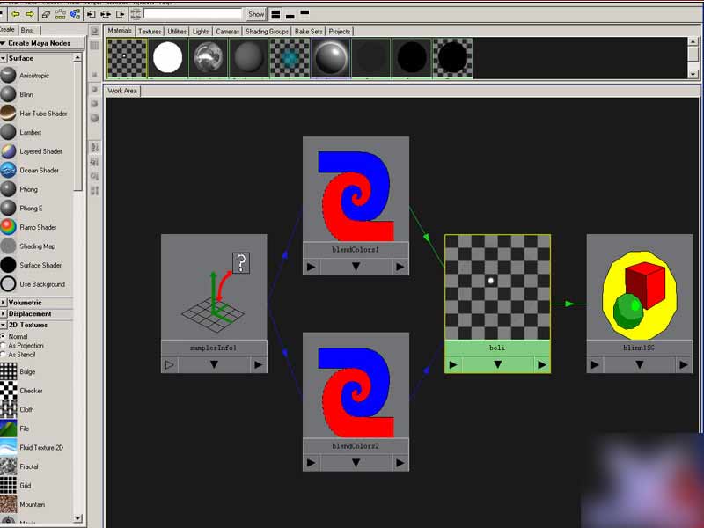The image size is (704, 528).
Task: Create a Use Background node
Action: [x=33, y=283]
